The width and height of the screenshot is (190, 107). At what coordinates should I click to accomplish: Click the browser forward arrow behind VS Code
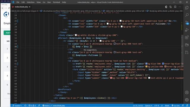[6, 8]
